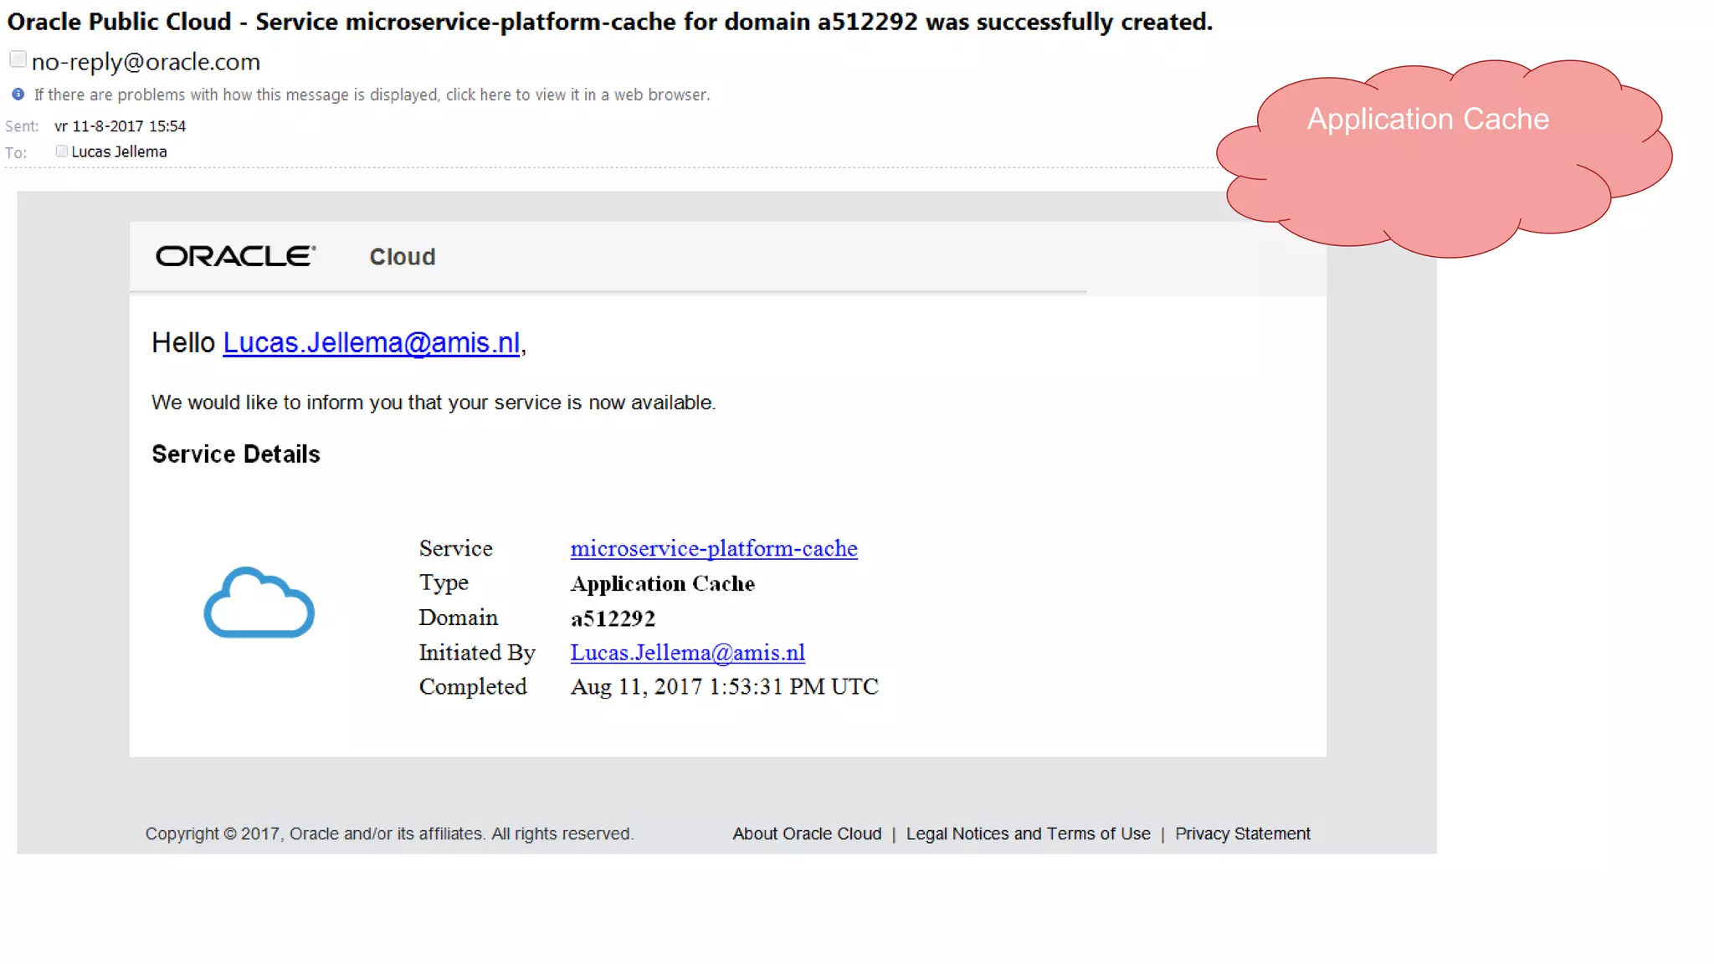Click the Application Cache type value

[663, 583]
